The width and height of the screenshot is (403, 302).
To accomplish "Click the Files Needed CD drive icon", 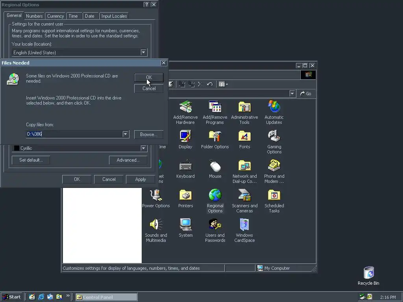I will [x=13, y=79].
